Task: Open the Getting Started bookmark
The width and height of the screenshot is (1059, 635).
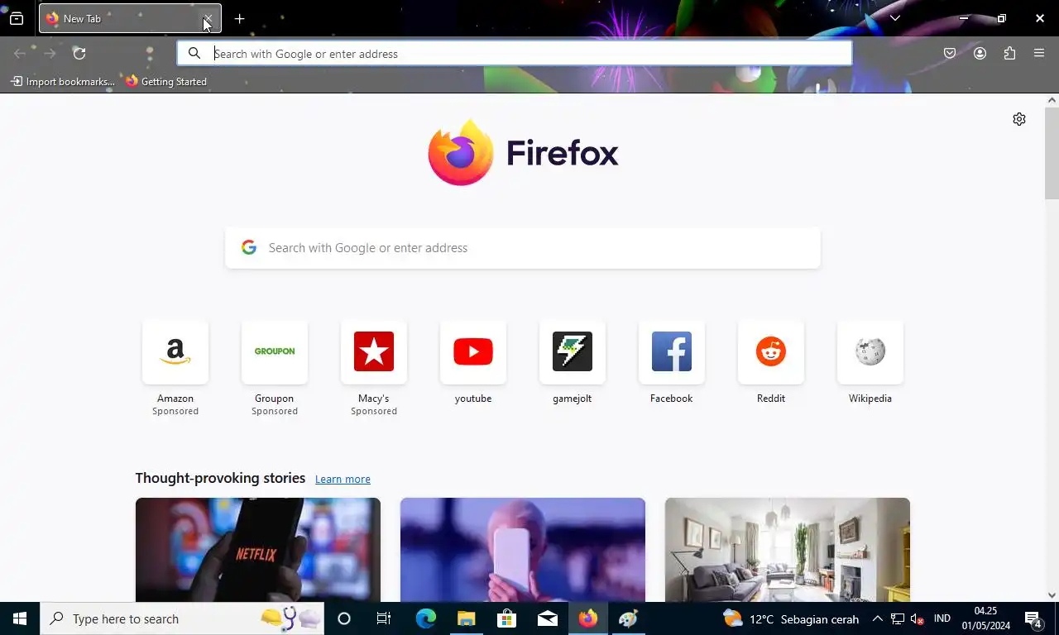Action: pos(166,81)
